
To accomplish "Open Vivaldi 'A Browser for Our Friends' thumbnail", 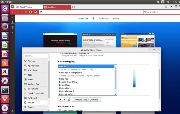I will pyautogui.click(x=60, y=40).
